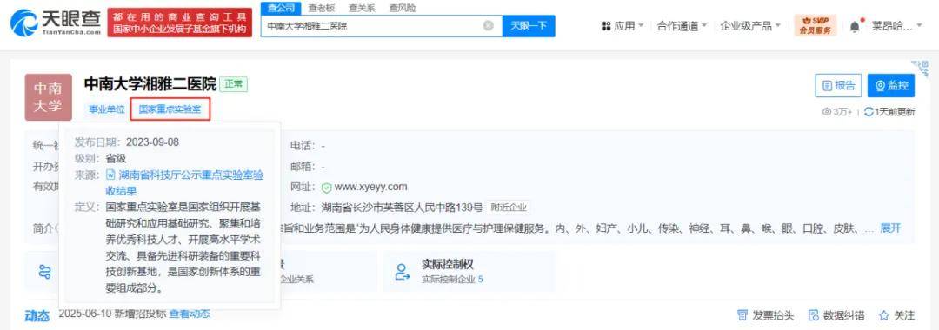The image size is (939, 330).
Task: Click the 关注 star icon
Action: pos(884,315)
